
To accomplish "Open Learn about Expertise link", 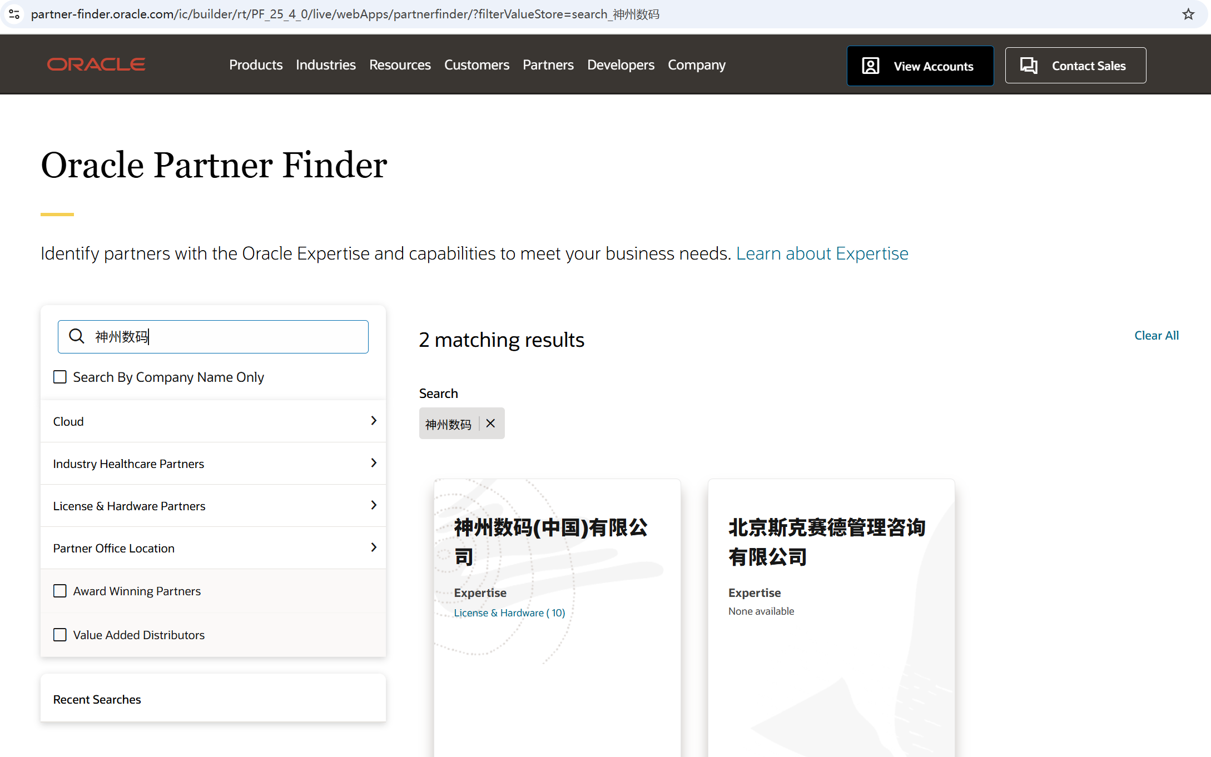I will (x=822, y=253).
